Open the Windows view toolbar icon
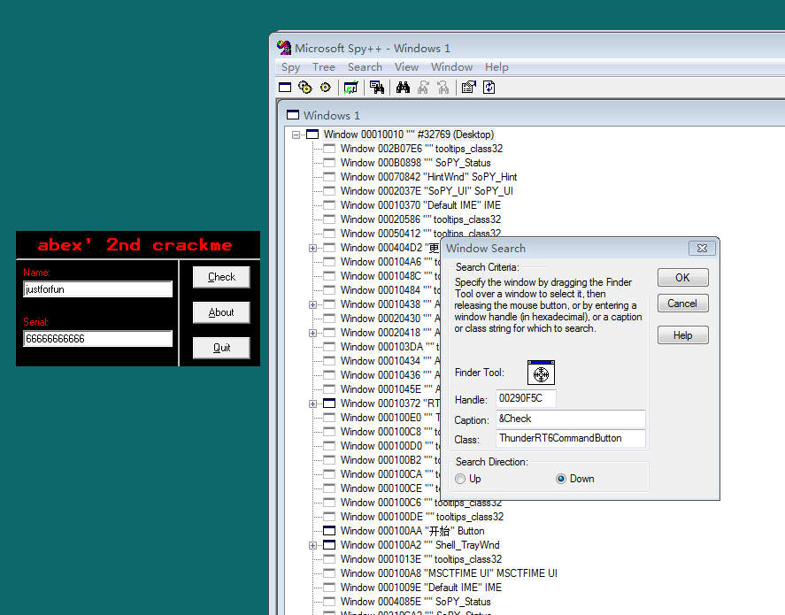 coord(285,88)
